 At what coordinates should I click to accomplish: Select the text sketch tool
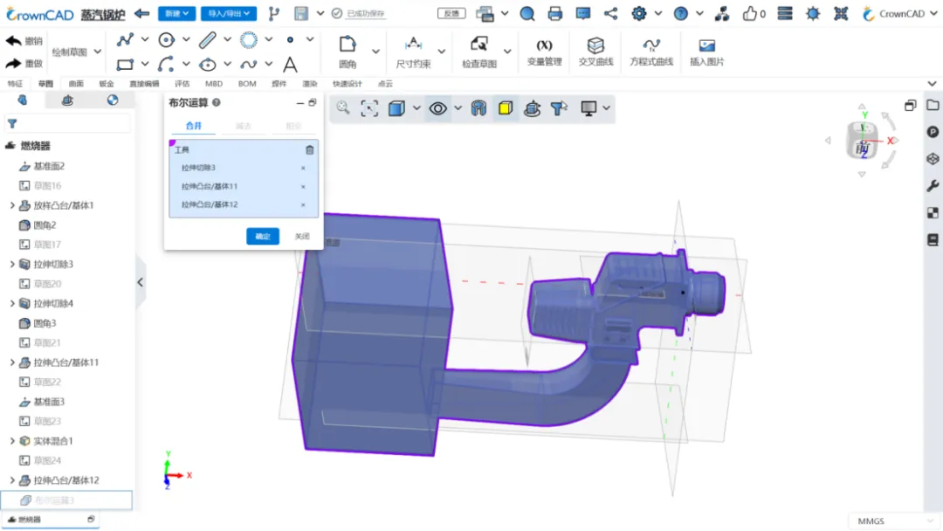point(290,64)
